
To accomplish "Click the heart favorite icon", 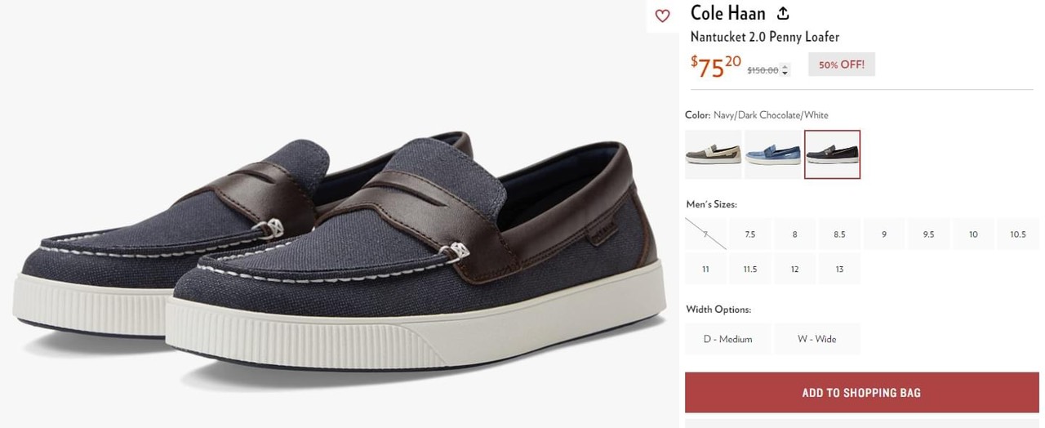I will [662, 16].
